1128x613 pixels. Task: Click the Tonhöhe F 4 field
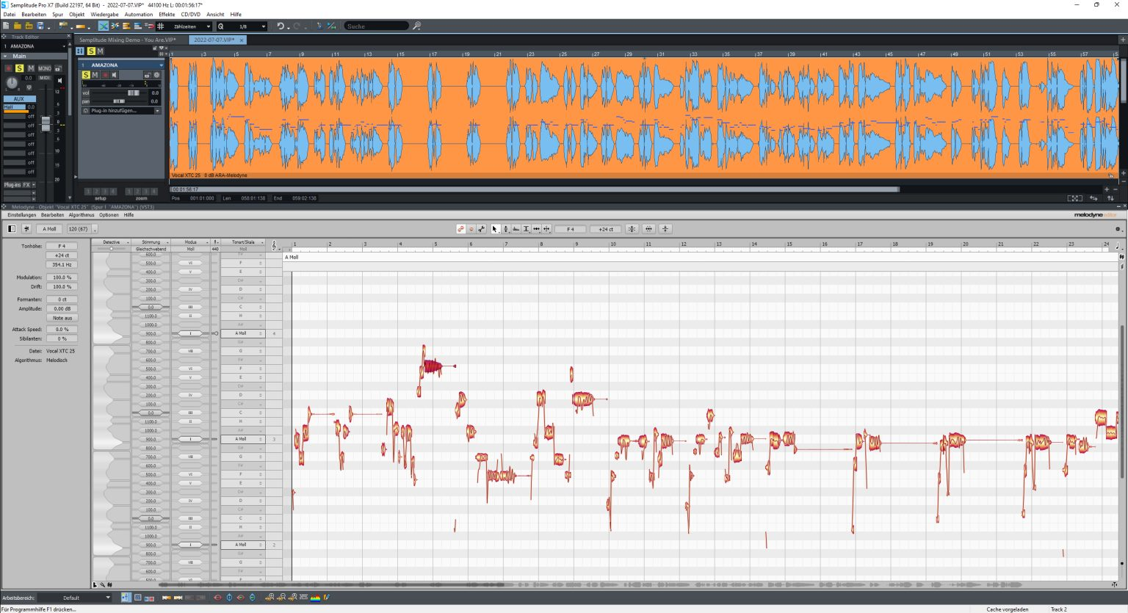62,246
